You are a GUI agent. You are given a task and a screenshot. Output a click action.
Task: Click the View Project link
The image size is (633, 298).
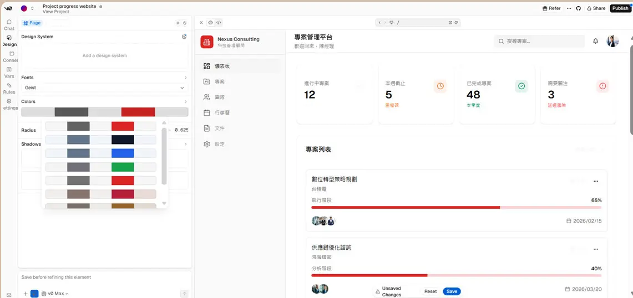[55, 12]
